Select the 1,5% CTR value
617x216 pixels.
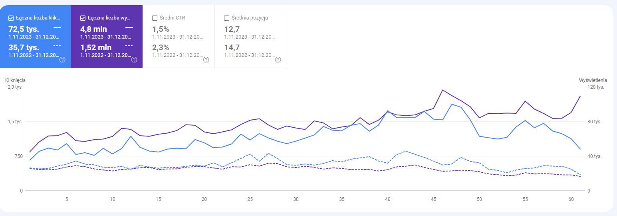click(161, 29)
